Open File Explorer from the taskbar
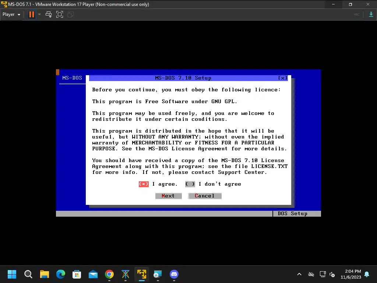 click(x=45, y=274)
